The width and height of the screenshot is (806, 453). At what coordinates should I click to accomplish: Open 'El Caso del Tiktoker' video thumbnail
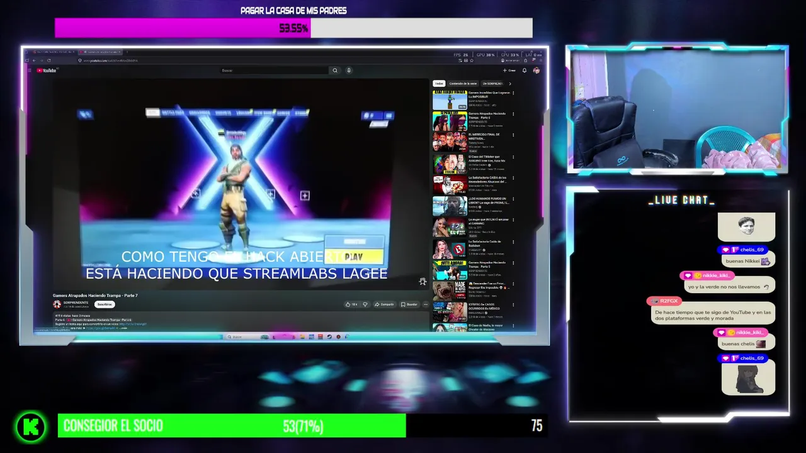450,164
